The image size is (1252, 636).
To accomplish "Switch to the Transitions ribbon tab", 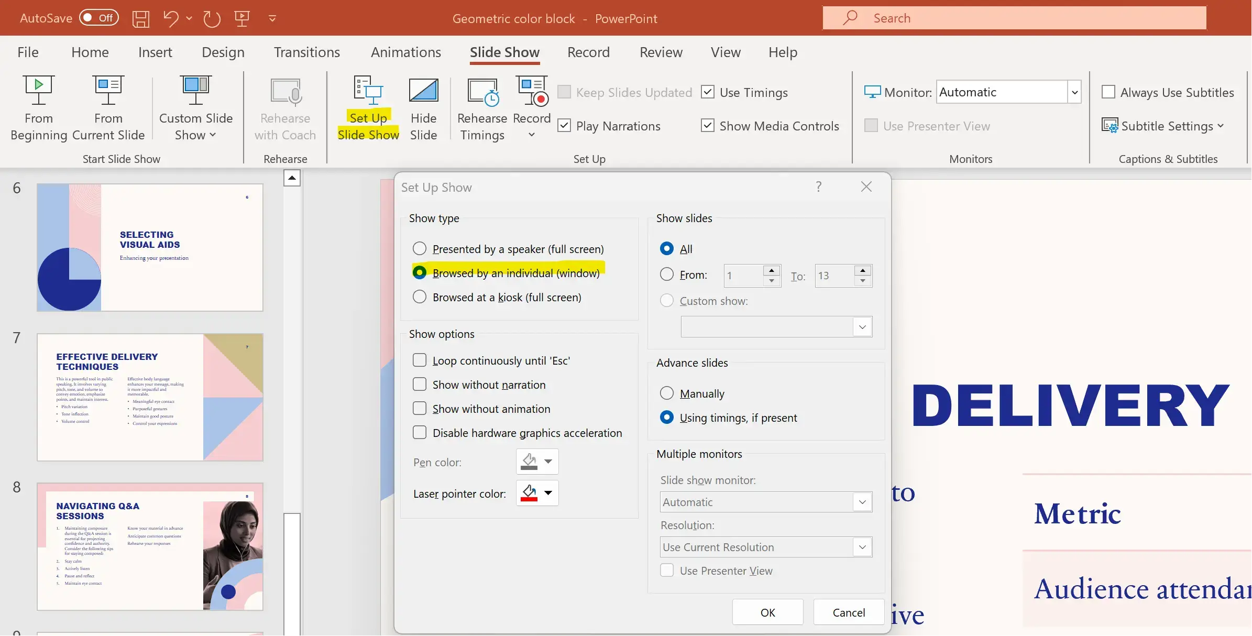I will pyautogui.click(x=307, y=50).
